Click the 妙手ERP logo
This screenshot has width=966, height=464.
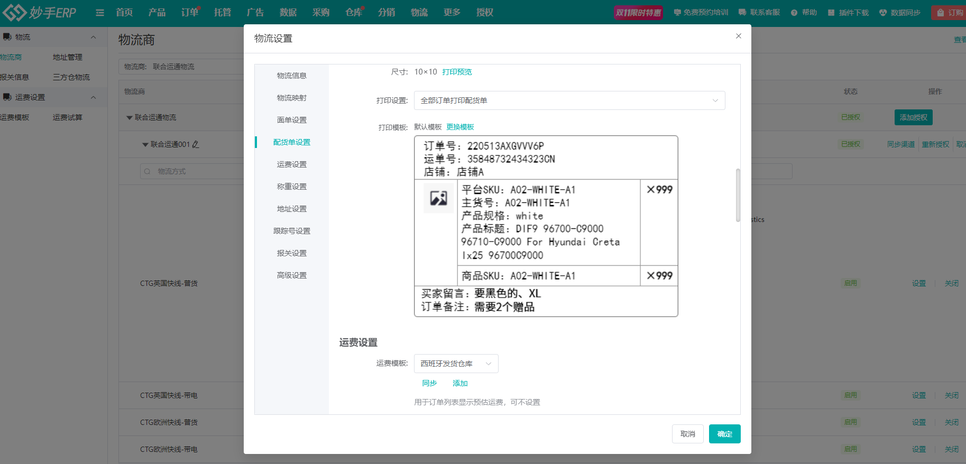click(40, 13)
